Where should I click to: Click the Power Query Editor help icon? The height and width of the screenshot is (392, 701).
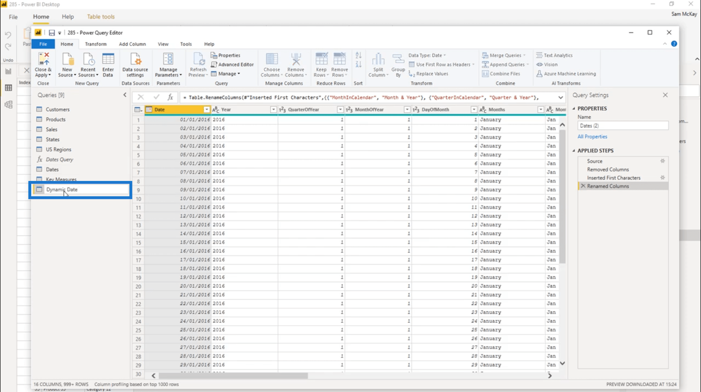[674, 44]
